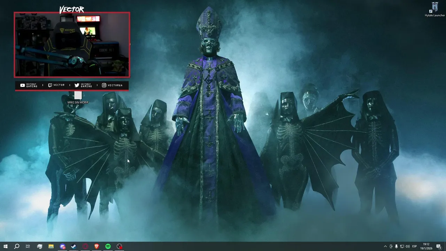Click YouTube VectorAT Gaming label
446x251 pixels.
point(29,85)
